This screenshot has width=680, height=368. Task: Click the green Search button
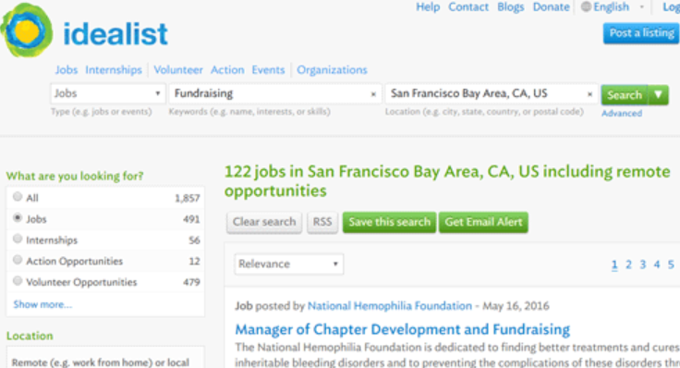[625, 94]
